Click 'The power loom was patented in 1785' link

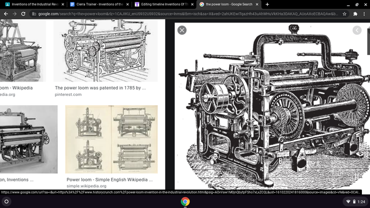100,88
